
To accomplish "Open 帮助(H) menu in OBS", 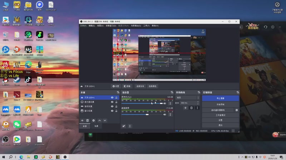I will tap(155, 26).
